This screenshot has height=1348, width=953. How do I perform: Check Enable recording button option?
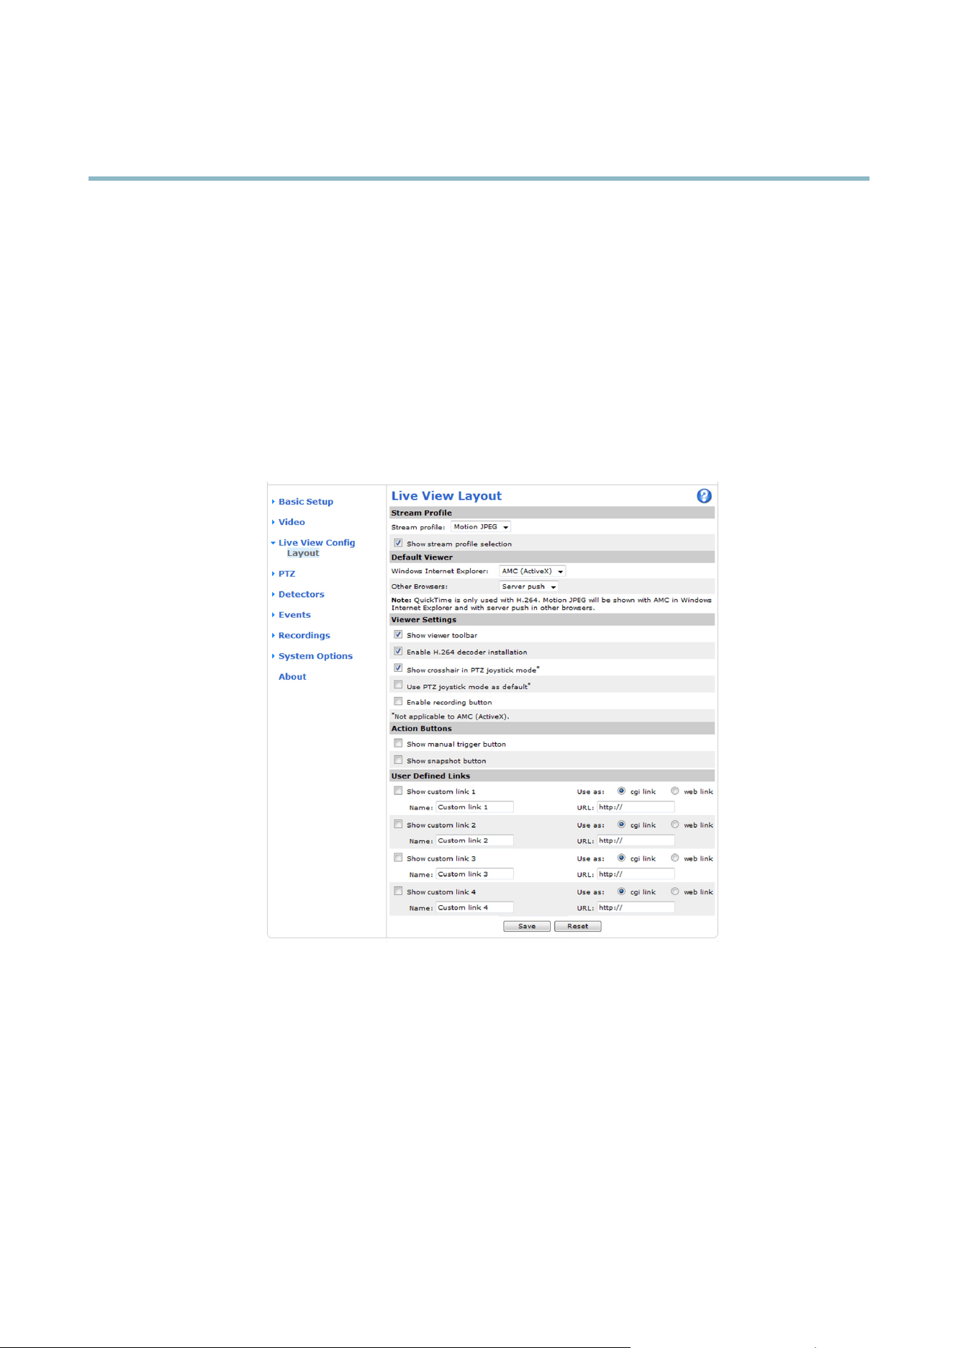(398, 701)
